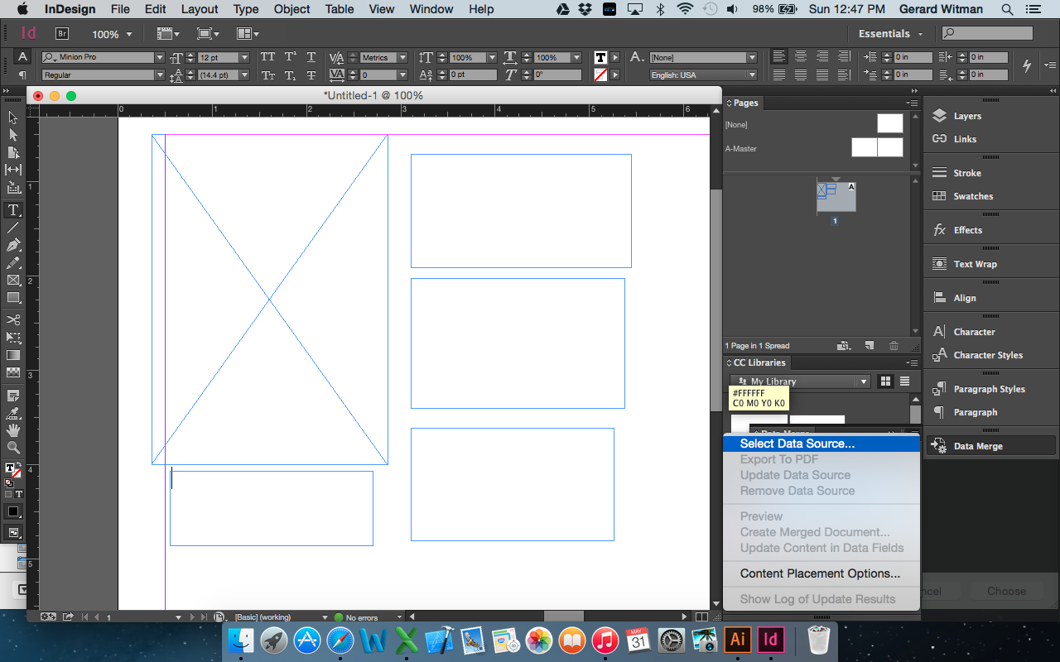Viewport: 1060px width, 662px height.
Task: Select the Note tool
Action: [x=13, y=396]
